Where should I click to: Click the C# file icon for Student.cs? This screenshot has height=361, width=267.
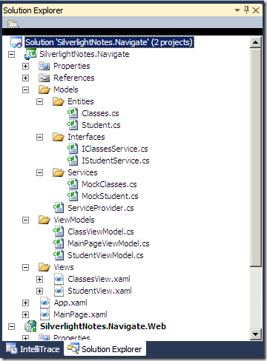pos(73,125)
